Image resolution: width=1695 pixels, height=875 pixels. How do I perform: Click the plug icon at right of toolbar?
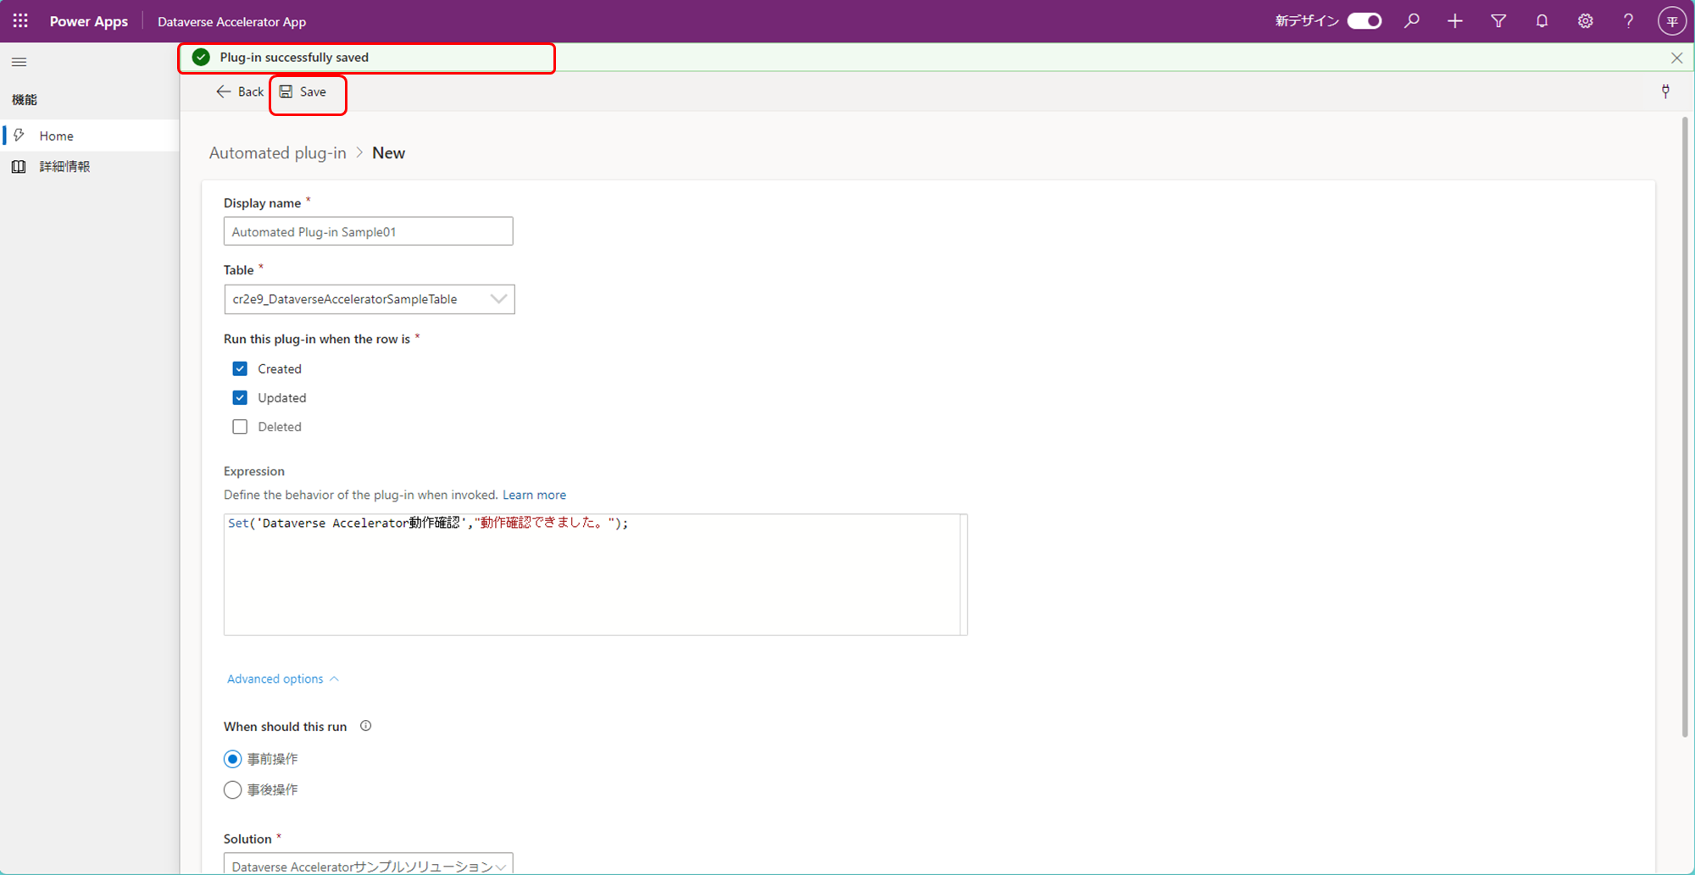(1665, 91)
